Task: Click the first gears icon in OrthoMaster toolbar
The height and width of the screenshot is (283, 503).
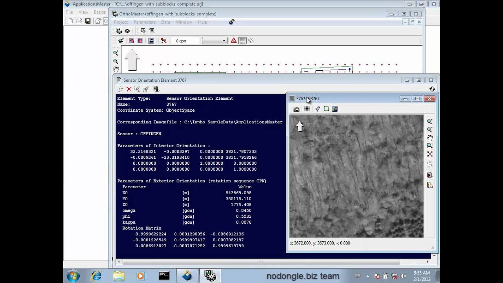Action: [119, 31]
